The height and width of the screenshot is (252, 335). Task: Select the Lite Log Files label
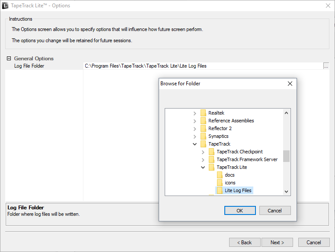[238, 190]
